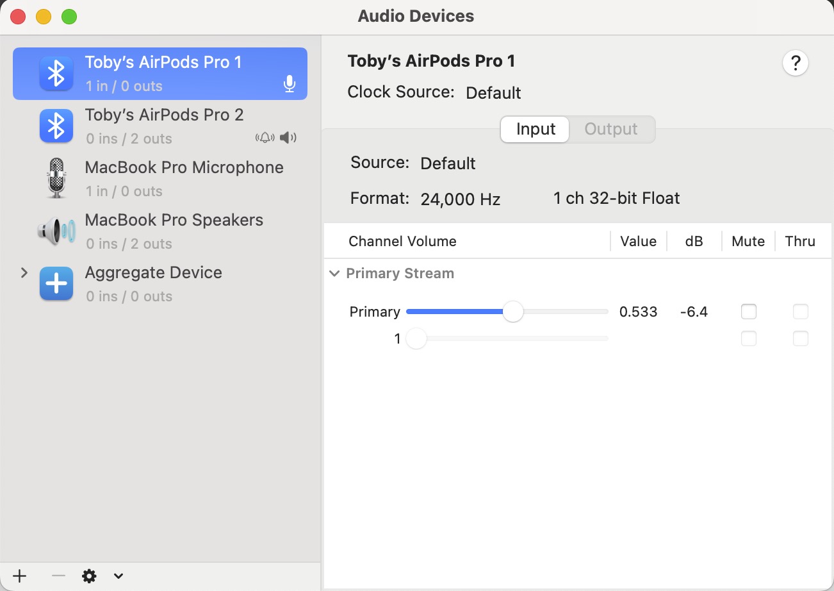Screen dimensions: 834x591
Task: Mute the Primary channel
Action: tap(749, 312)
